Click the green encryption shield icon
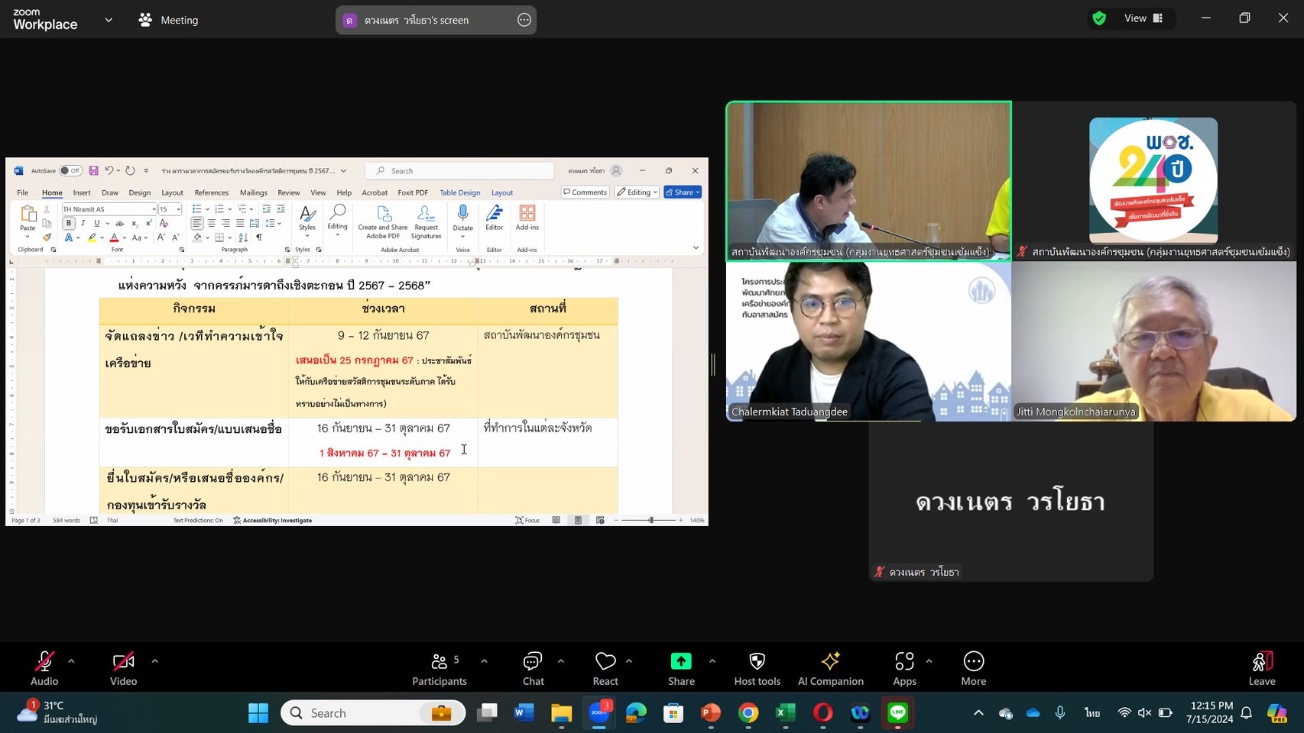Image resolution: width=1304 pixels, height=733 pixels. [1099, 18]
